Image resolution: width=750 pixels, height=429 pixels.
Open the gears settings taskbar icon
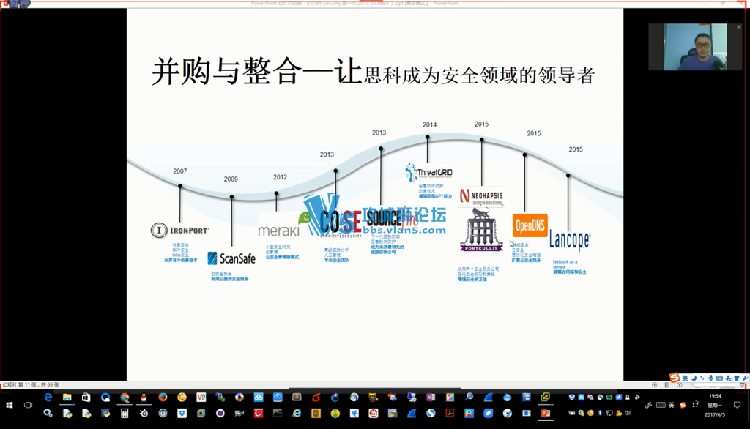[x=48, y=413]
